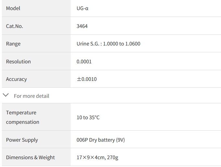Viewport: 221px width, 167px height.
Task: Select the Temperature compensation label
Action: (x=22, y=117)
